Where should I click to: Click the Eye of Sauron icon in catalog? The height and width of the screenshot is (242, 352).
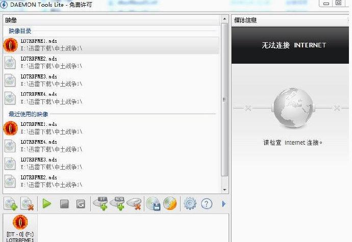pos(11,45)
